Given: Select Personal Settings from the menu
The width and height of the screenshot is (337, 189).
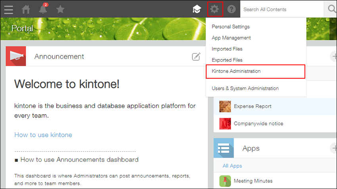Looking at the screenshot, I should pyautogui.click(x=231, y=27).
